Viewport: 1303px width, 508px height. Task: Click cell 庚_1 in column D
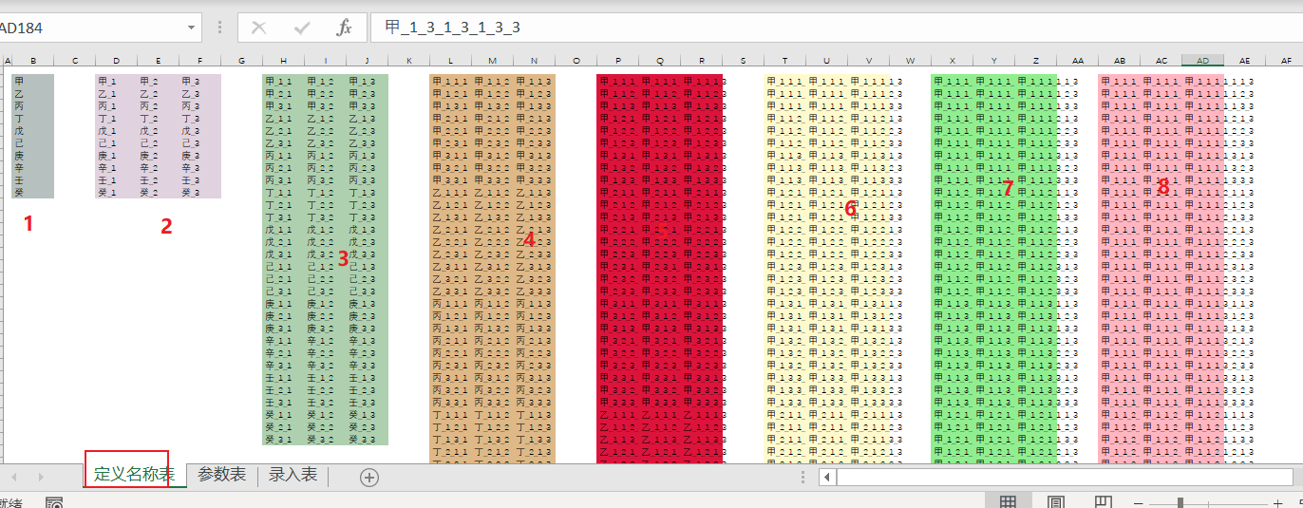(116, 156)
